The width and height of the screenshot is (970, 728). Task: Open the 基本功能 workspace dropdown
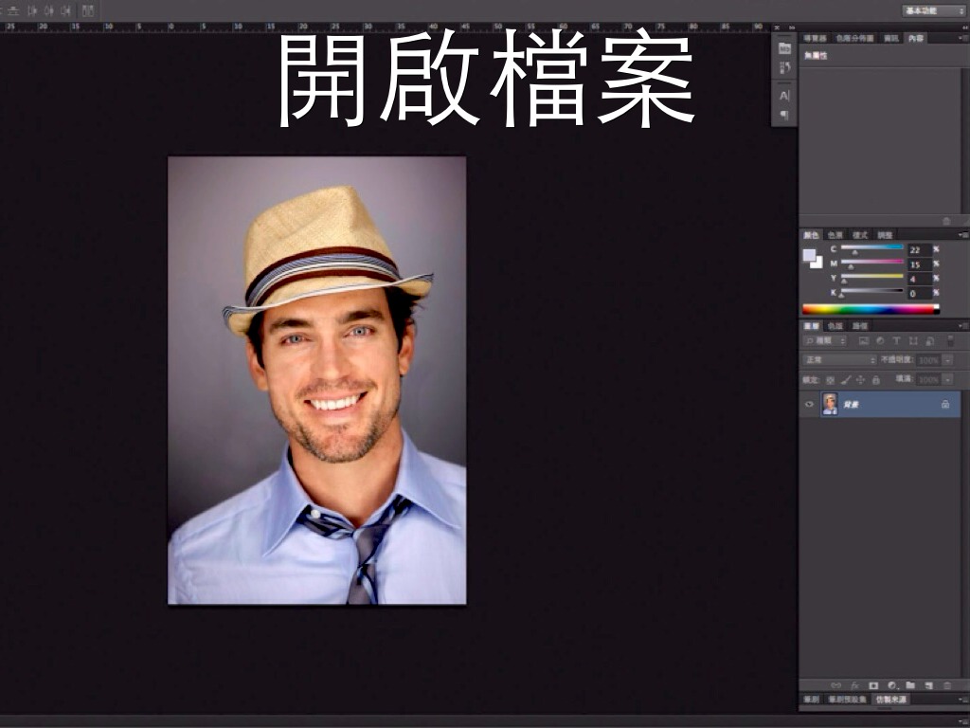pyautogui.click(x=934, y=10)
